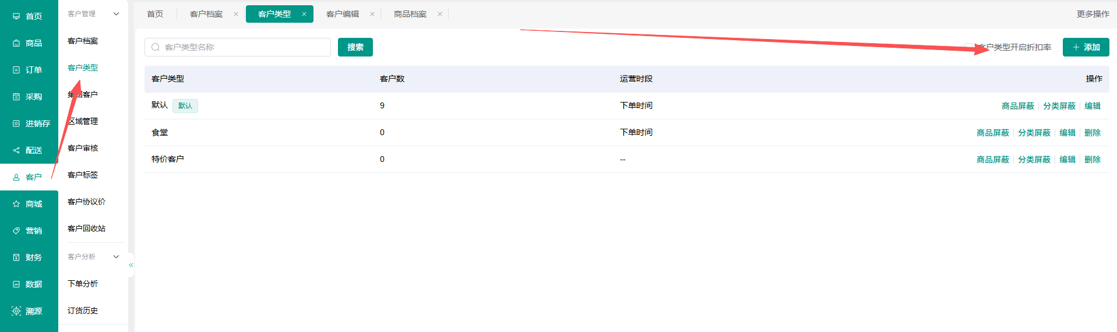The height and width of the screenshot is (332, 1117).
Task: Enable the 客户类型开启折扣率 checkbox
Action: [x=969, y=47]
